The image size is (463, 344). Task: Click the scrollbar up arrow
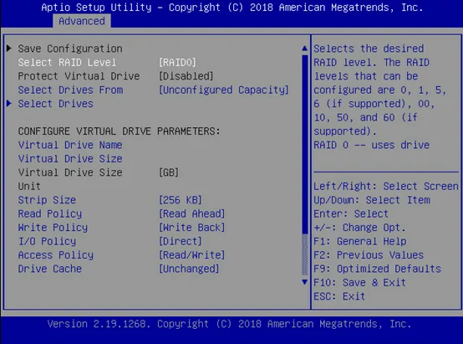tap(305, 49)
